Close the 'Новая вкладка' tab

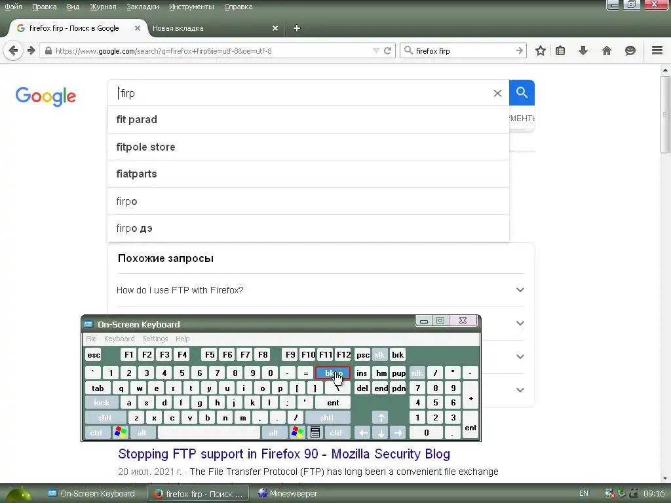click(x=275, y=28)
